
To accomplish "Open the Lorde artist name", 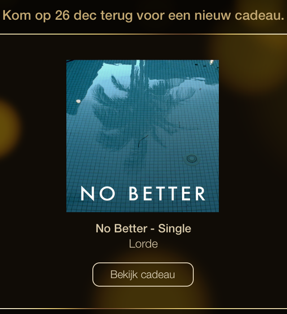I will tap(143, 244).
